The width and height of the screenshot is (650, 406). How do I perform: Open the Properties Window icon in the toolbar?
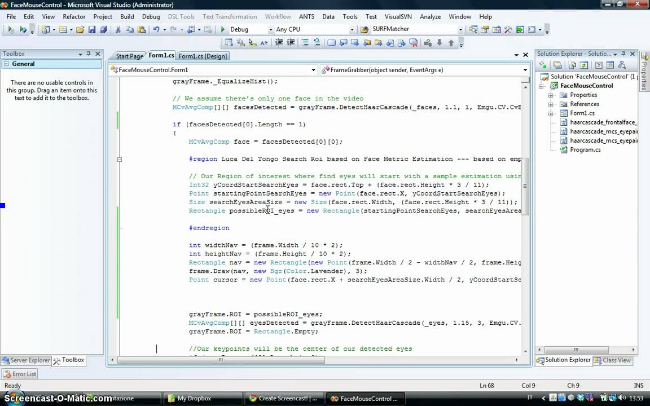485,29
